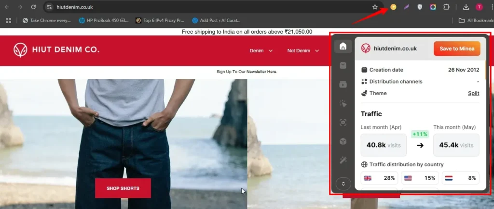
Task: Expand the Denim navigation dropdown
Action: [261, 50]
